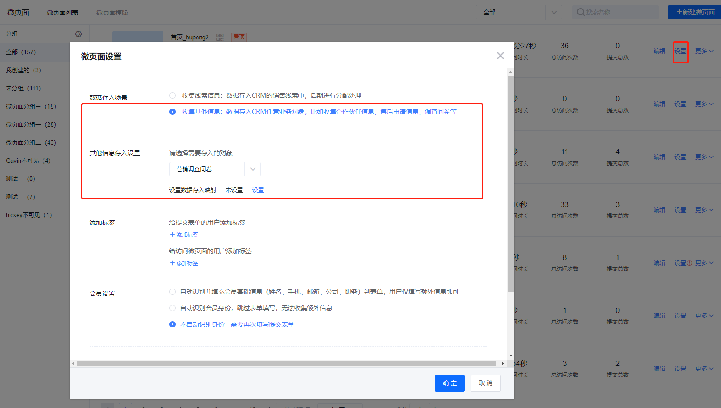Click the QR code icon beside 首页_hupeng2
Image resolution: width=721 pixels, height=408 pixels.
click(220, 37)
